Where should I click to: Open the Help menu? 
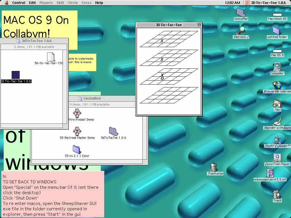99,3
